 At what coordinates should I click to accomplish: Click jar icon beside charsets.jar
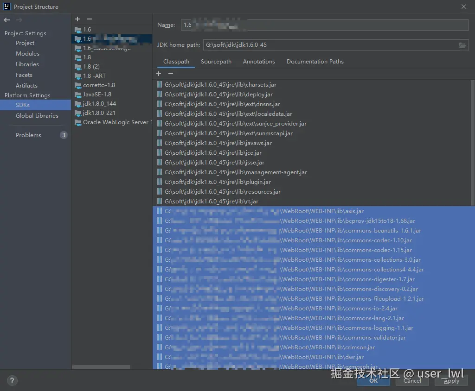coord(160,85)
